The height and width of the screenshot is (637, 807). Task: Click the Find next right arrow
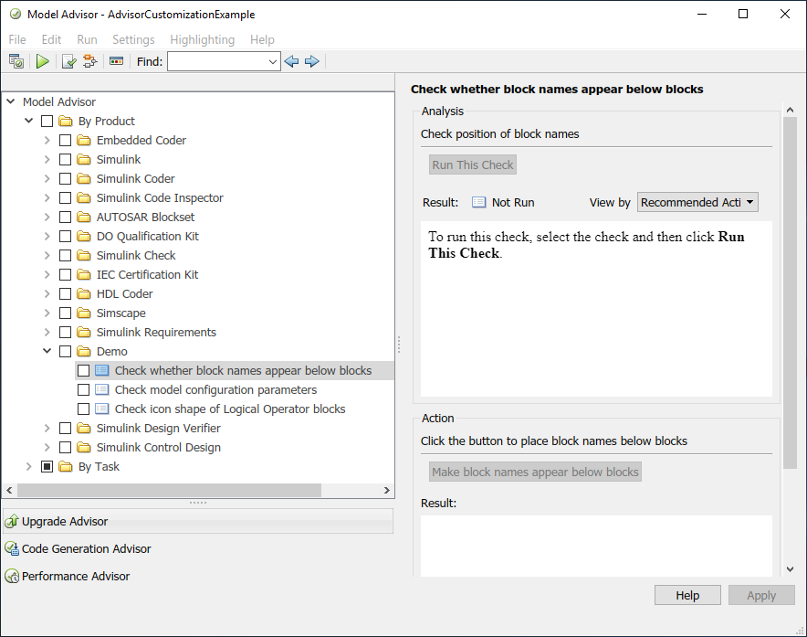click(x=311, y=61)
